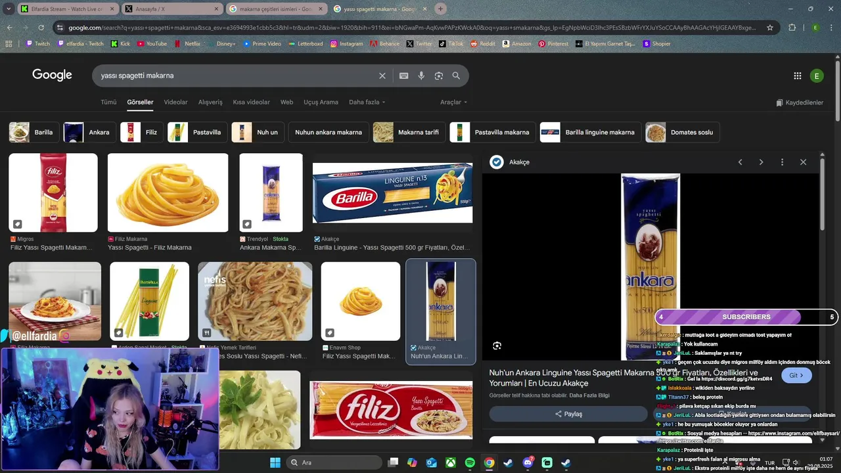The image size is (841, 473).
Task: Reload the current page
Action: [x=41, y=28]
